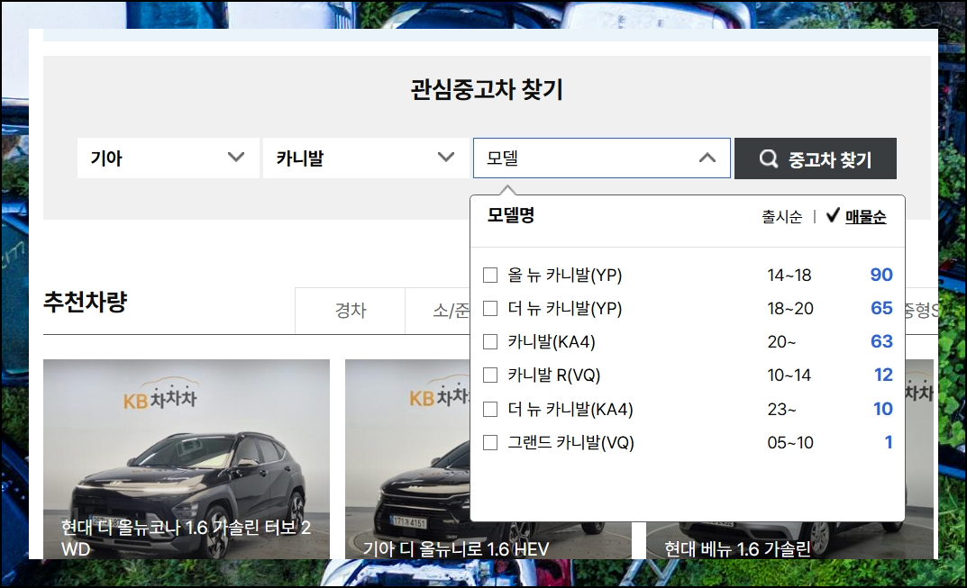Viewport: 967px width, 588px height.
Task: Check the 올 뉴 카니발(YP) checkbox
Action: point(490,275)
